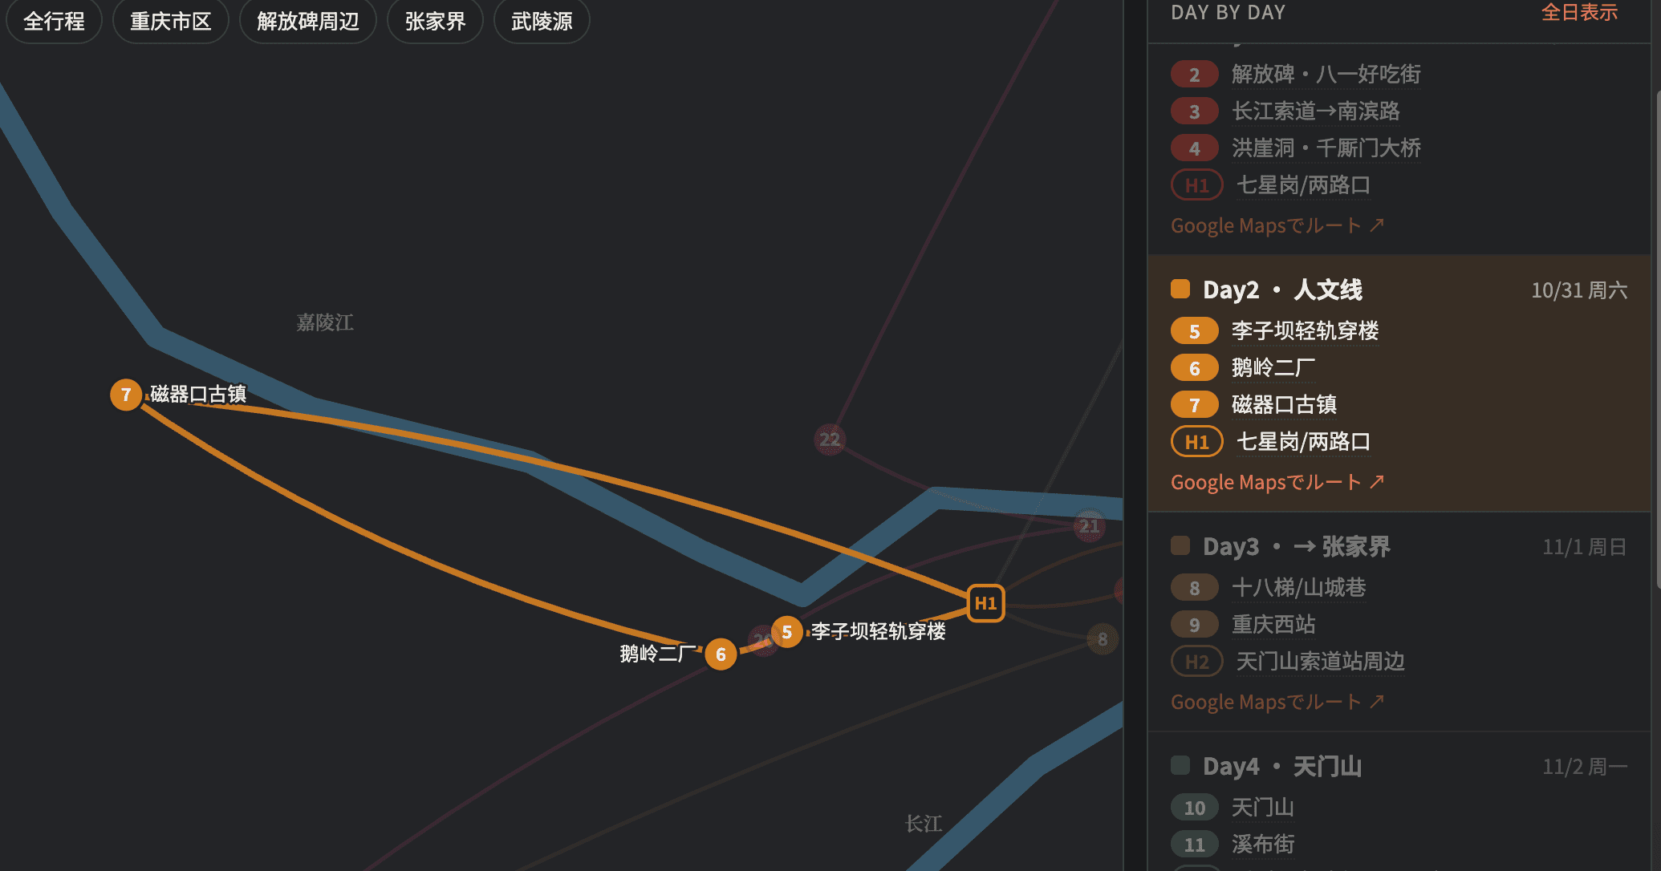This screenshot has width=1661, height=871.
Task: Click the H1 hotel marker on map
Action: point(985,603)
